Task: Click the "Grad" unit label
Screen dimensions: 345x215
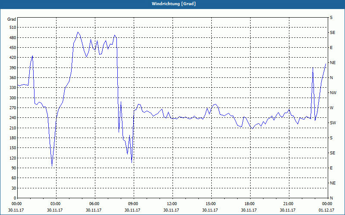Action: click(12, 19)
